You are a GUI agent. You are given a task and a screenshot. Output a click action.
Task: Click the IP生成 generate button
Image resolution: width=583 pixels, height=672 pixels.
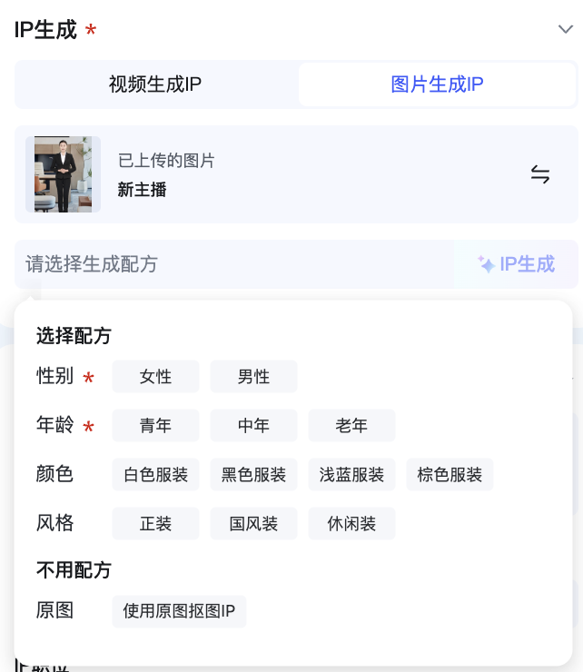(516, 264)
